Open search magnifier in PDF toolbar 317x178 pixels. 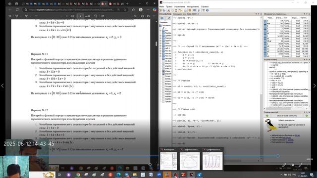[135, 16]
